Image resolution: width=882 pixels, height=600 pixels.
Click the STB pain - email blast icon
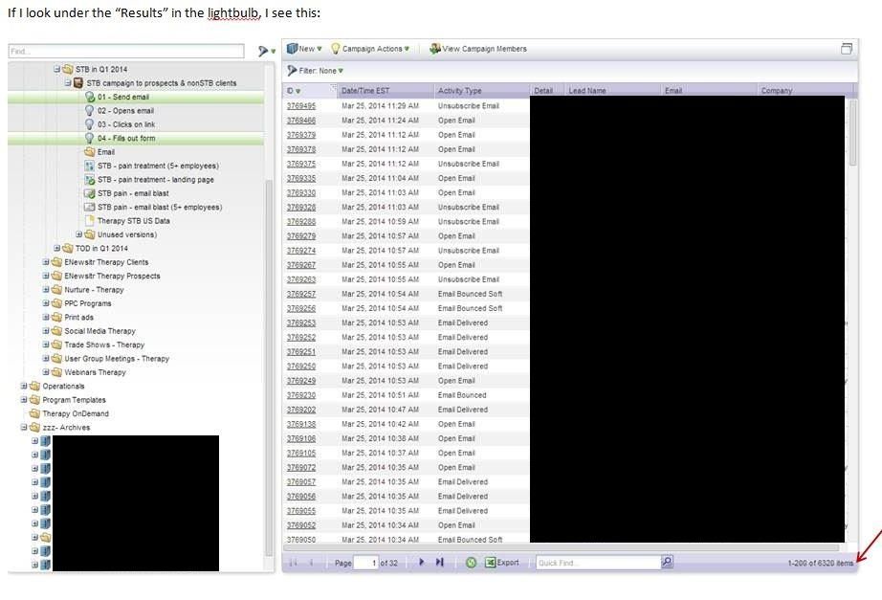click(90, 193)
